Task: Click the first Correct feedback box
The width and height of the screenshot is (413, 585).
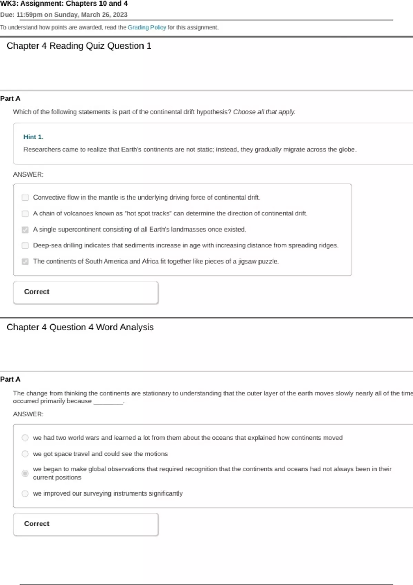Action: [x=86, y=292]
